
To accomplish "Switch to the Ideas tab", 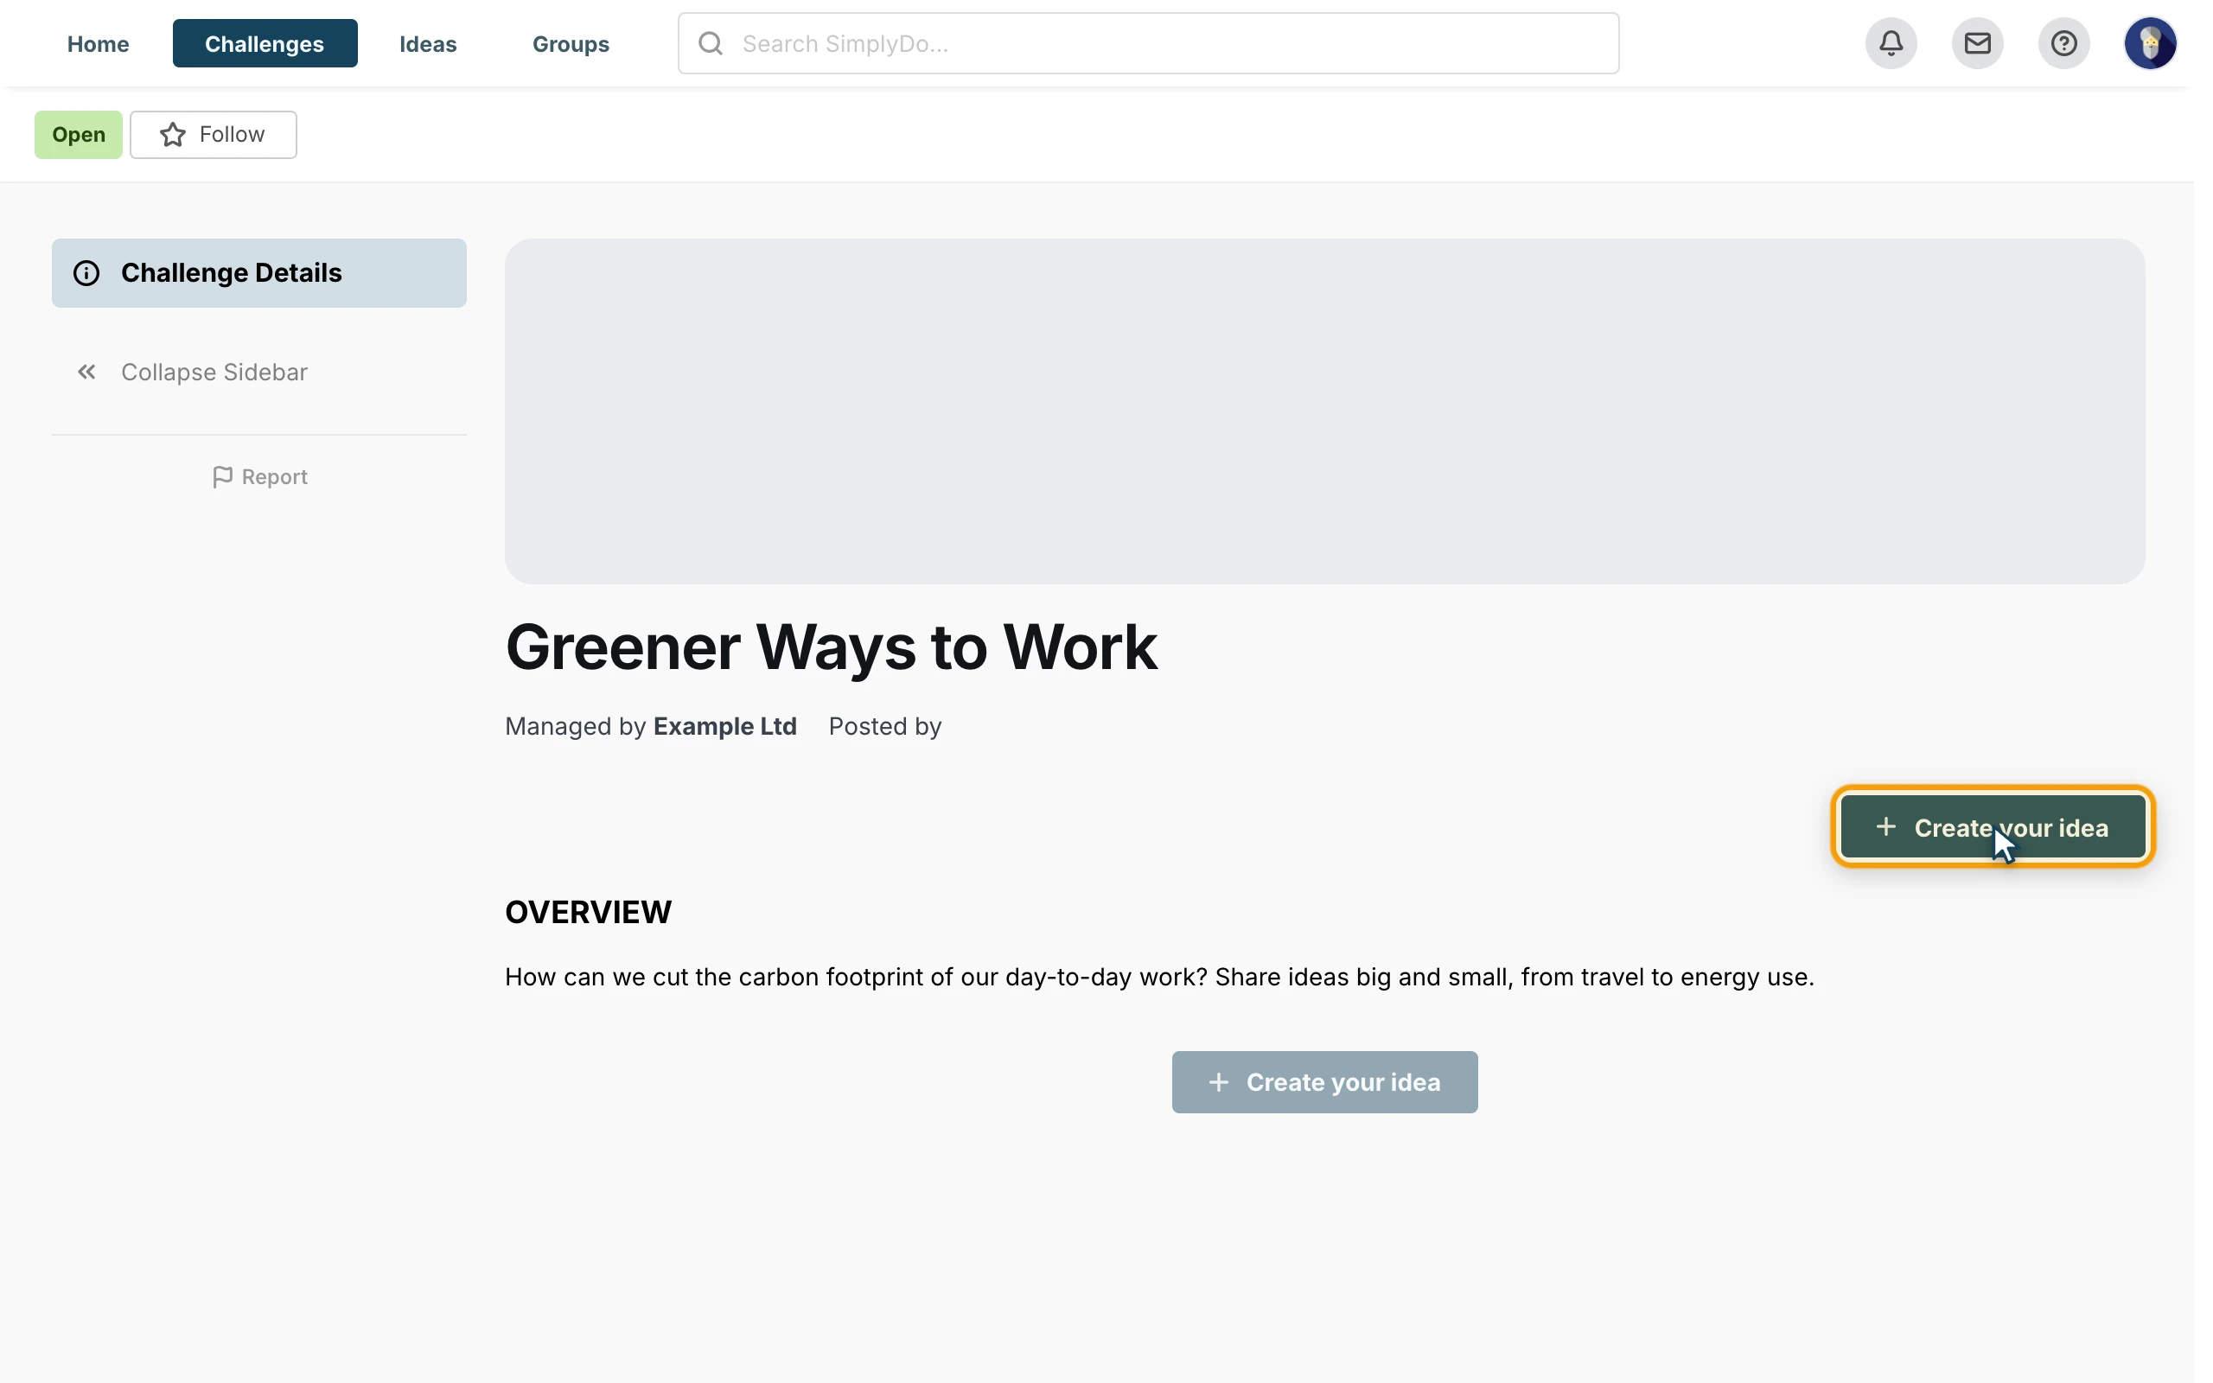I will [x=428, y=44].
